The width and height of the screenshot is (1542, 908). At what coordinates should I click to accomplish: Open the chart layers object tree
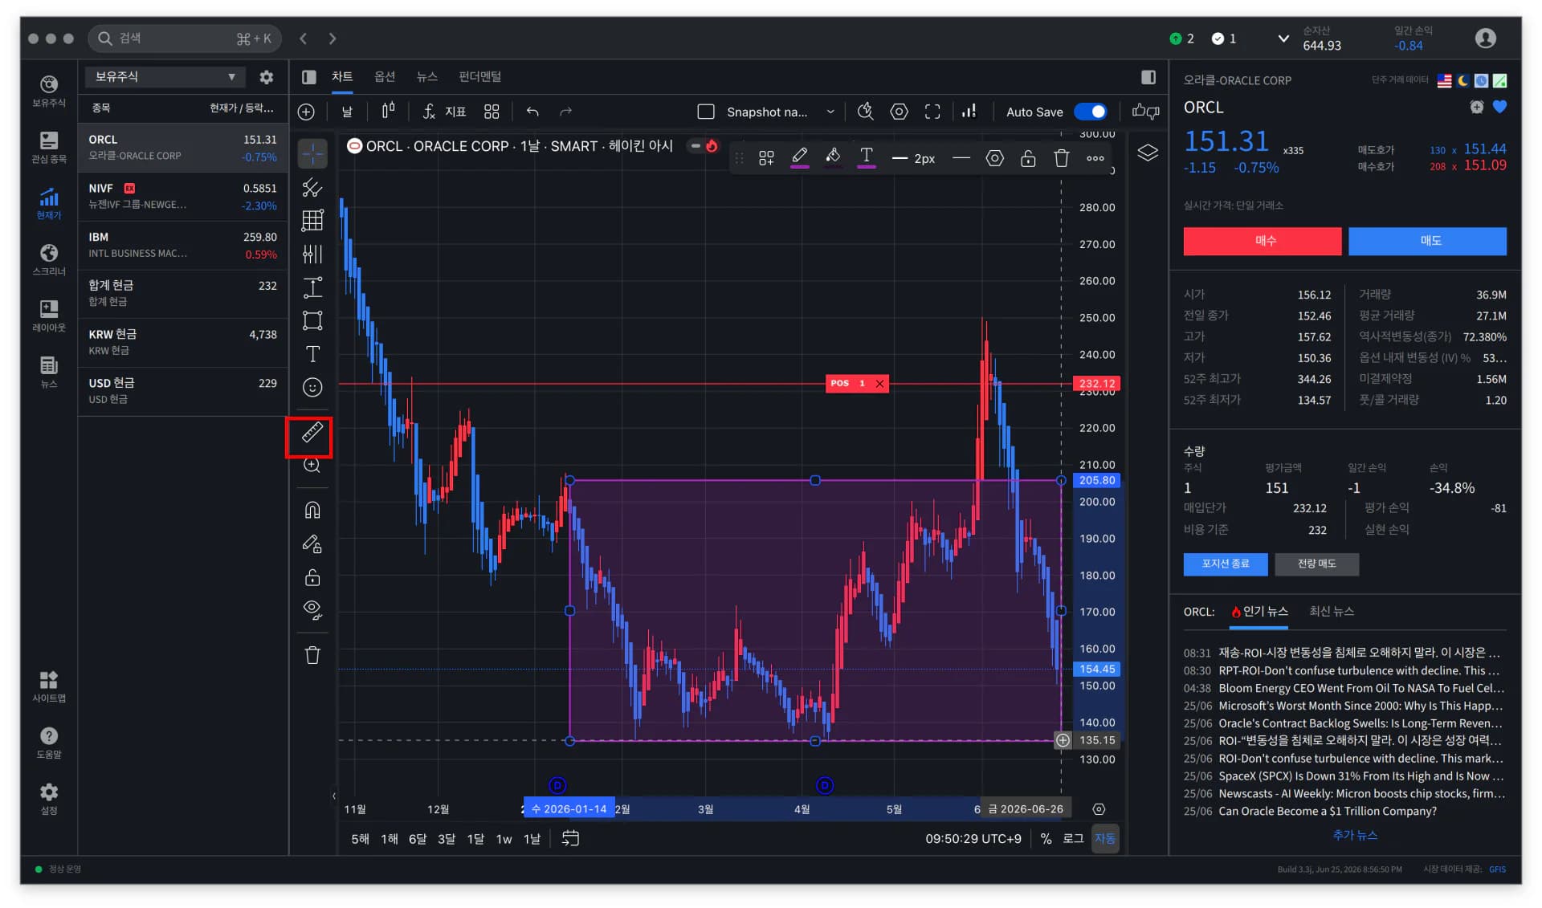click(x=1148, y=153)
